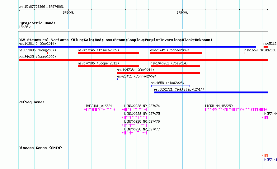
Task: Select the nsv1658 (Kidd2008) thin blue line
Action: coord(171,86)
